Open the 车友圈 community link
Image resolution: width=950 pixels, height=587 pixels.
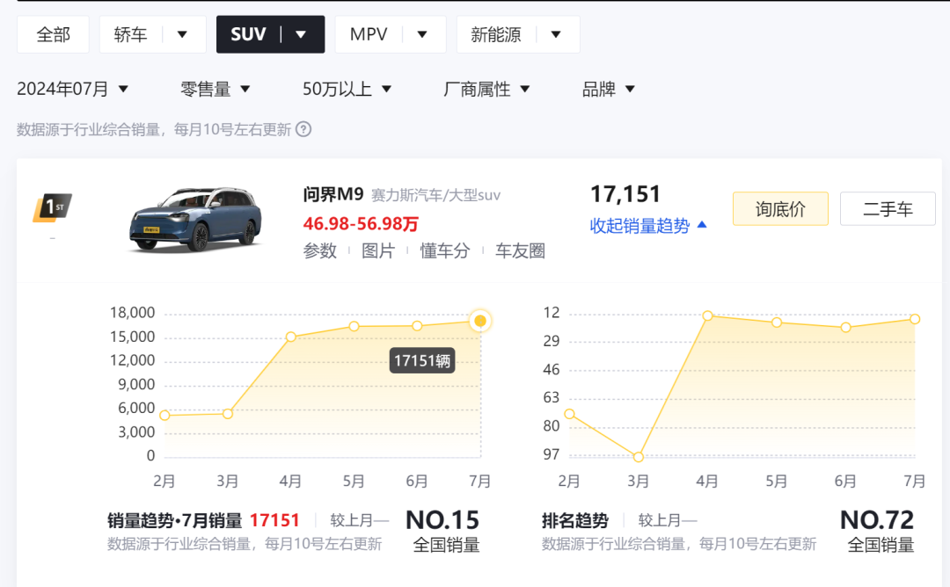(522, 250)
